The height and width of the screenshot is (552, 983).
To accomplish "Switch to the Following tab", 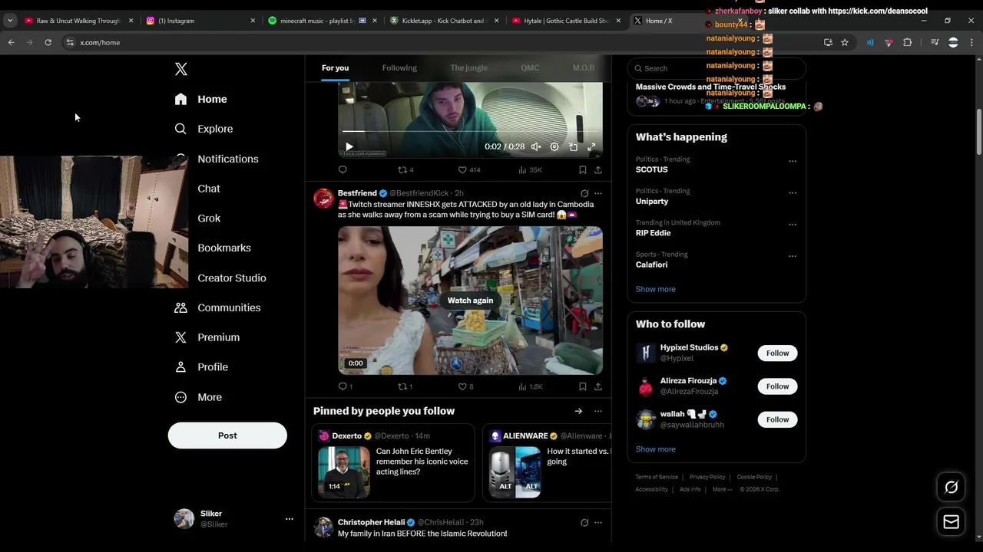I will 399,68.
